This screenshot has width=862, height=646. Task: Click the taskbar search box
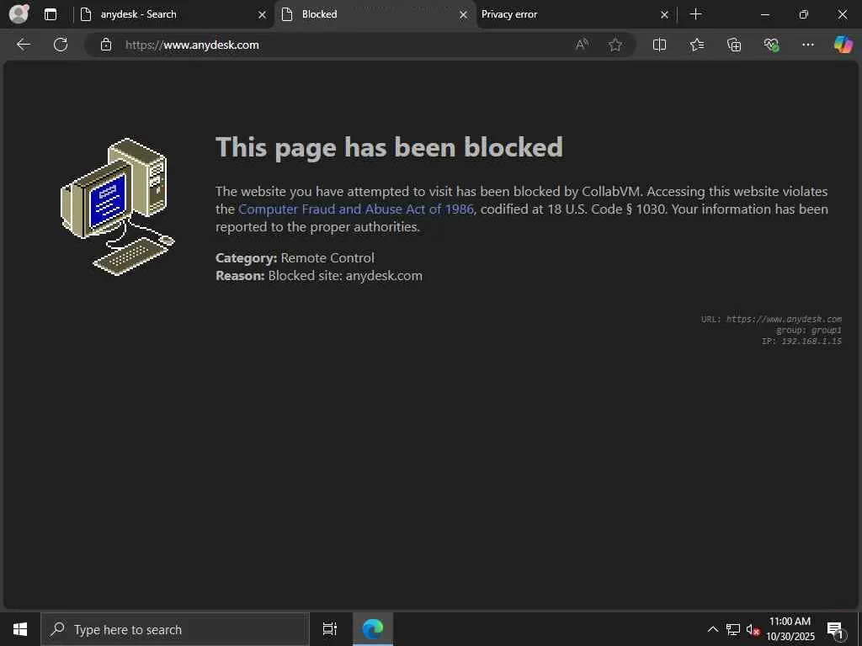175,629
